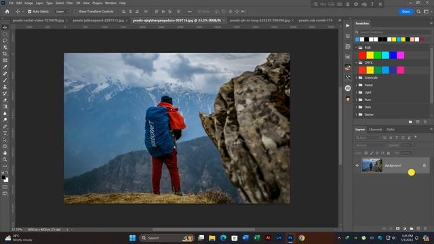Select the Blur tool
The height and width of the screenshot is (244, 434).
[5, 113]
